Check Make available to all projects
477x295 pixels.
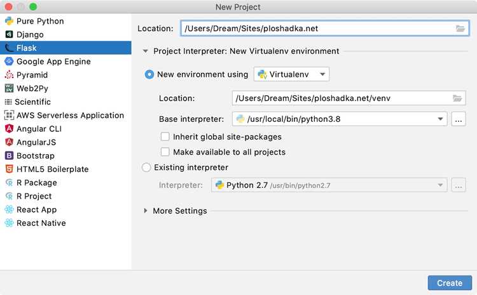165,152
